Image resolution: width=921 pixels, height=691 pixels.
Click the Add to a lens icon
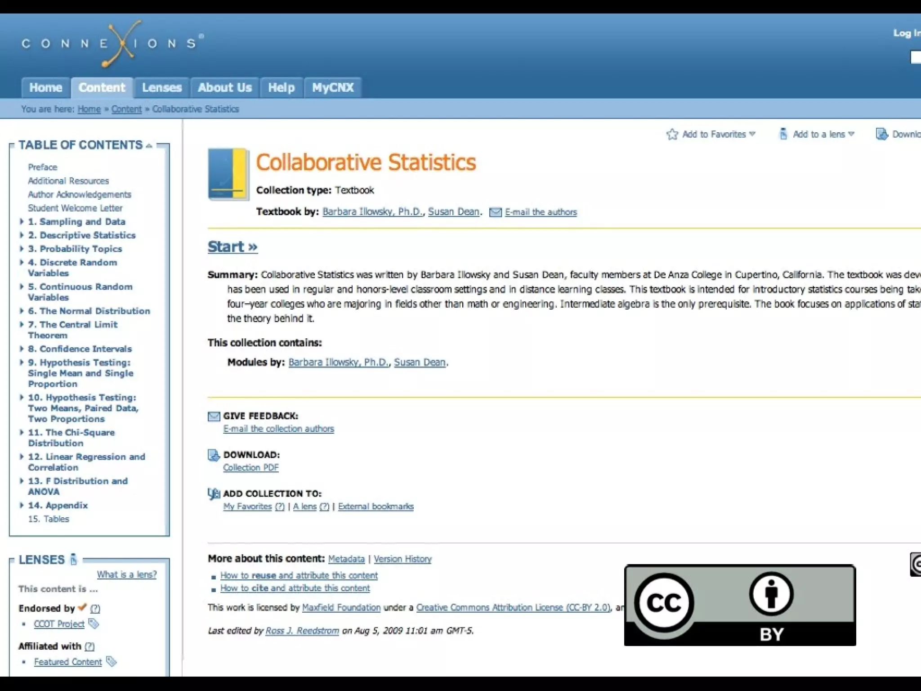pyautogui.click(x=783, y=134)
